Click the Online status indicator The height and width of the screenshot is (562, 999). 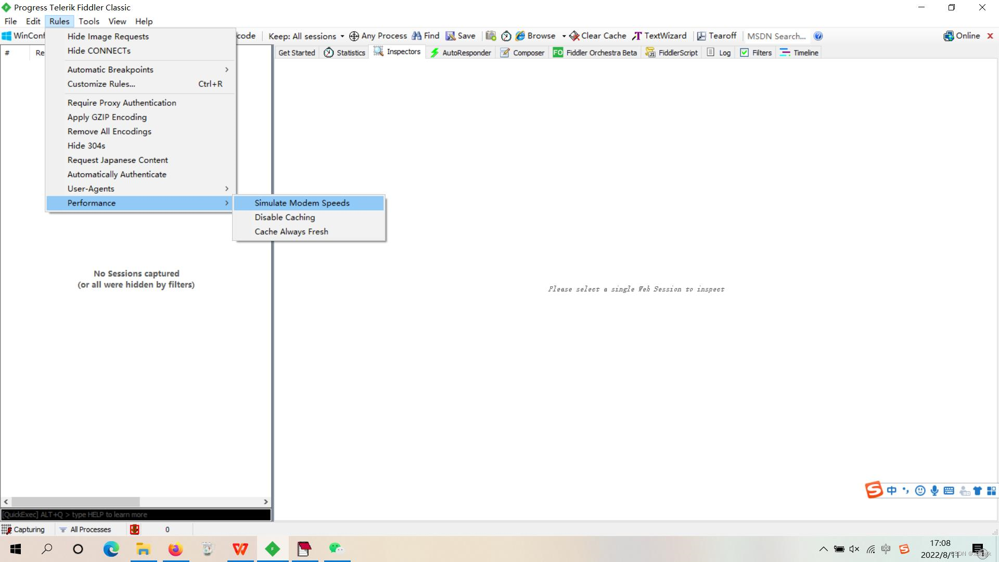click(962, 36)
